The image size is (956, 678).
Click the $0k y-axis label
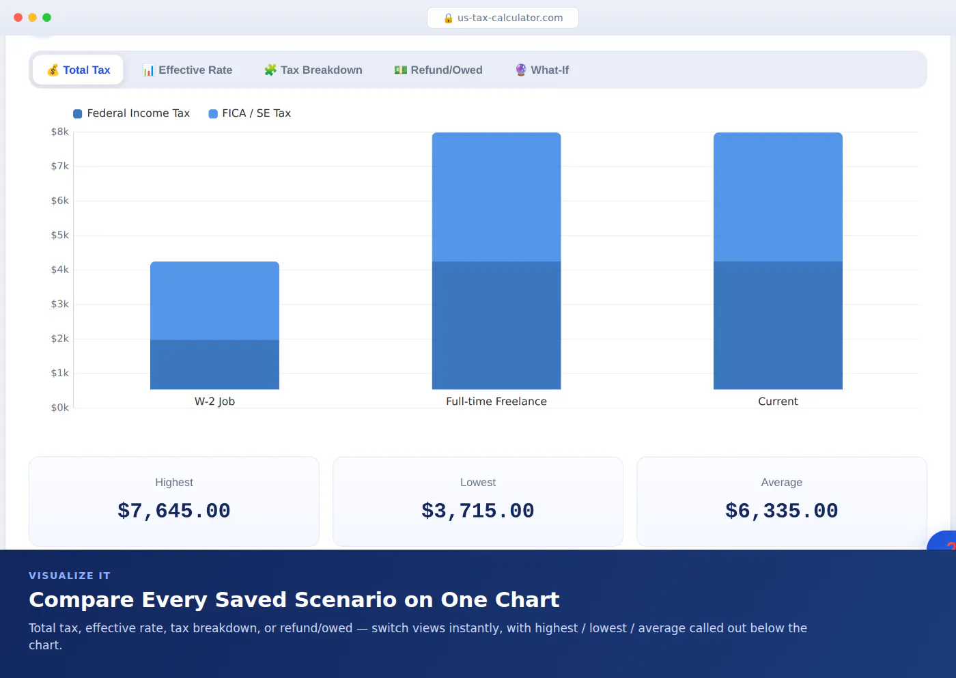[60, 408]
